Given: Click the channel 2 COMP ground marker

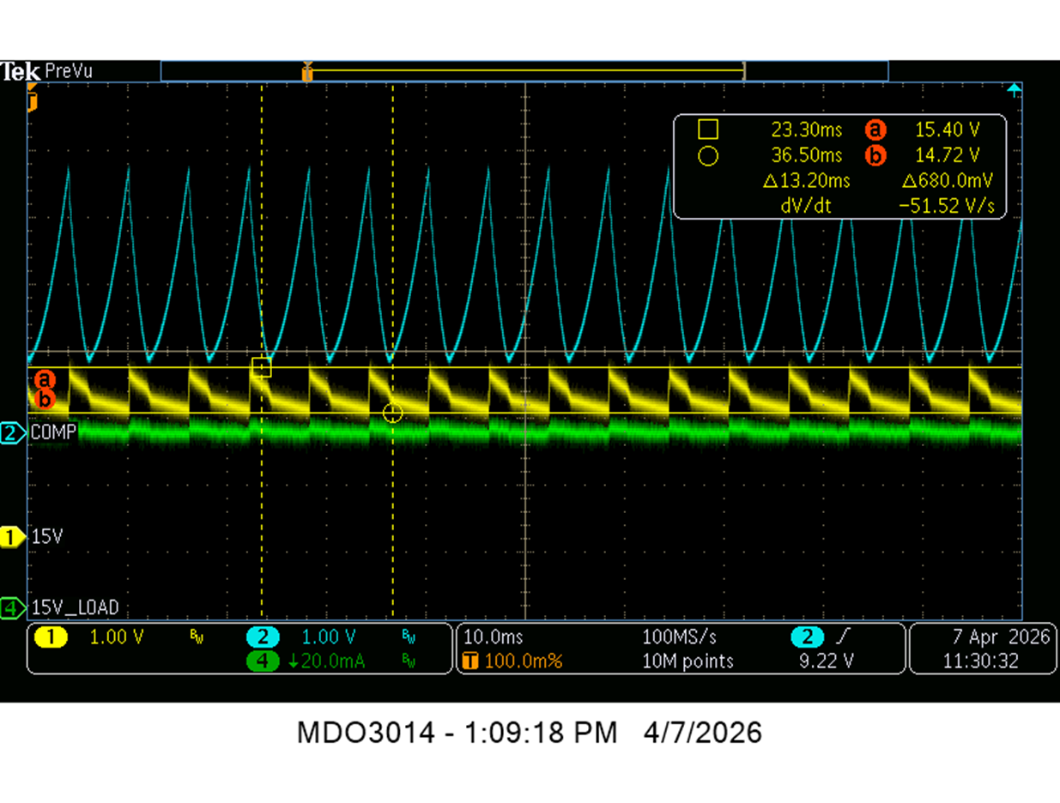Looking at the screenshot, I should 12,432.
